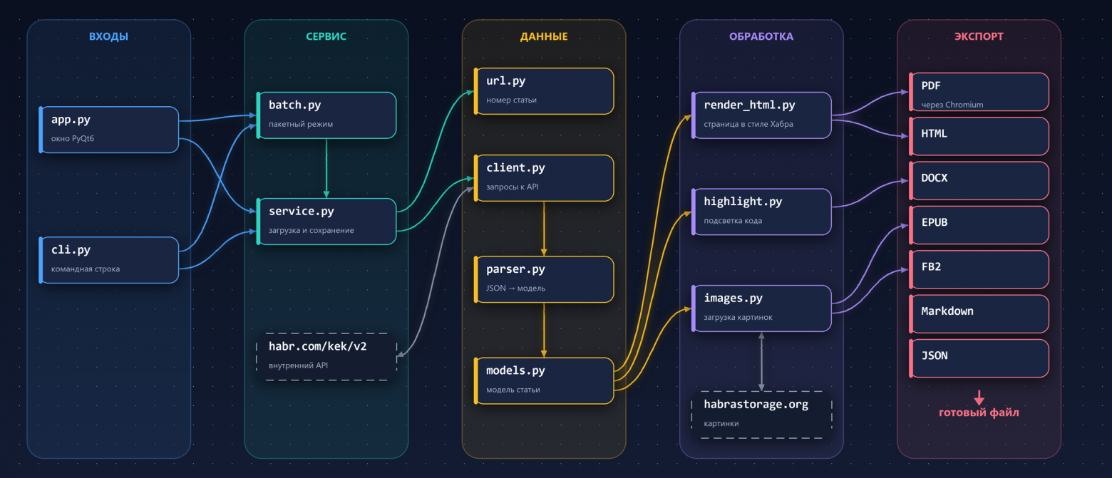
Task: Click the client.py node
Action: (545, 178)
